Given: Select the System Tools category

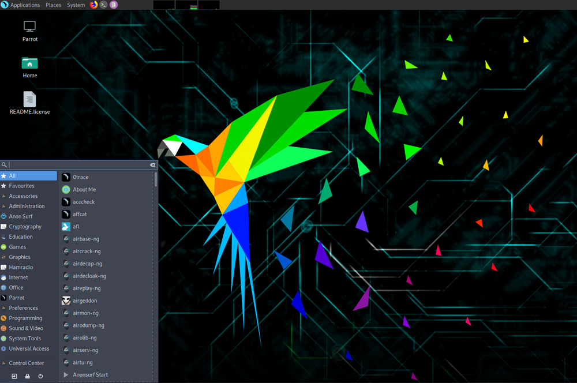Looking at the screenshot, I should (29, 339).
